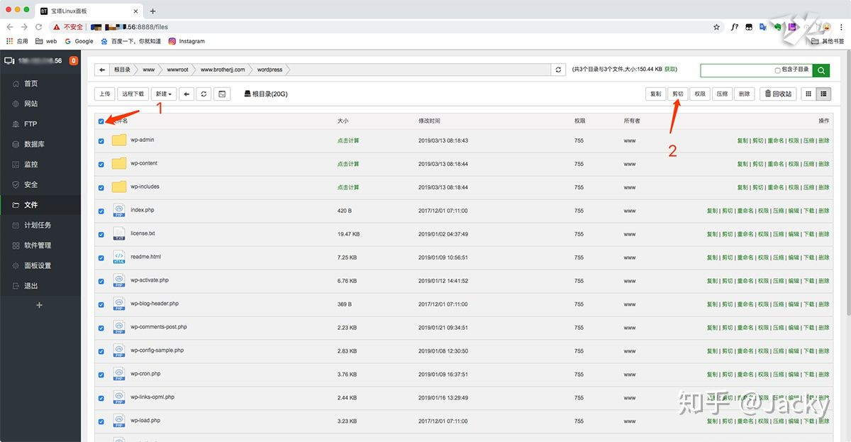The width and height of the screenshot is (851, 442).
Task: Open 首页 in the sidebar
Action: click(31, 84)
